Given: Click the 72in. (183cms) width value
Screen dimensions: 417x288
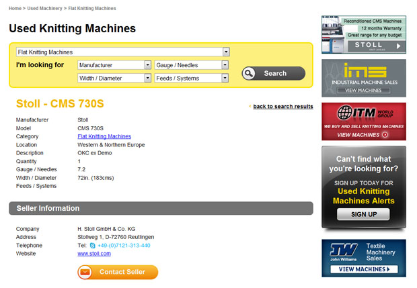Looking at the screenshot, I should click(96, 178).
